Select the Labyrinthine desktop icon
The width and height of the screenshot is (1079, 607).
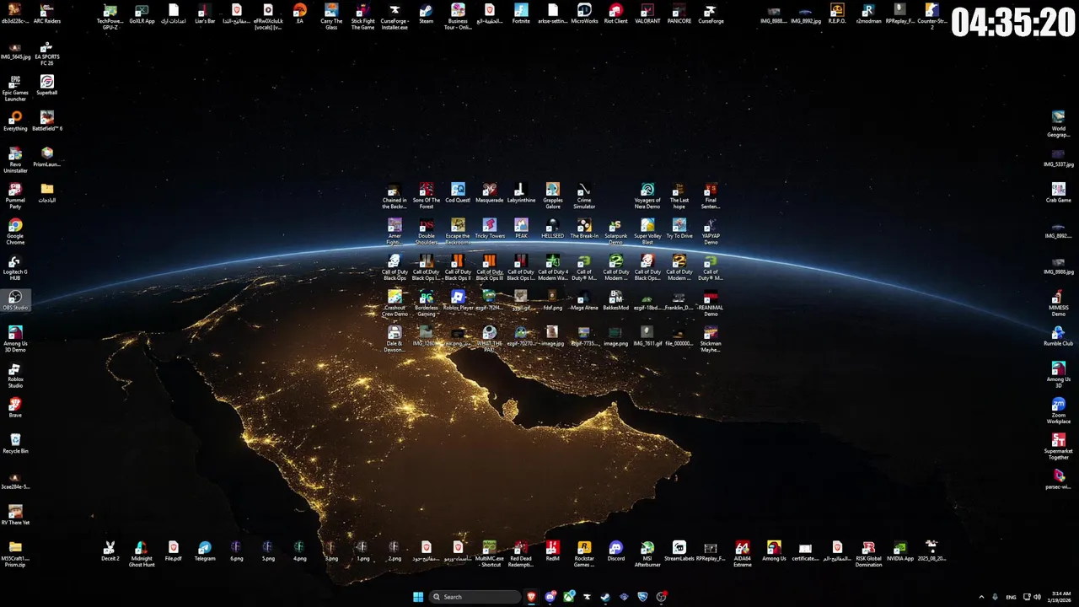pos(521,193)
